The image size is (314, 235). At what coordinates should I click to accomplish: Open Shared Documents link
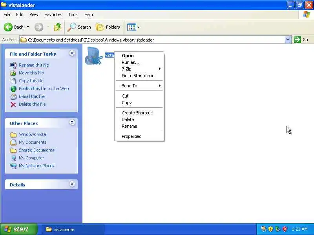pyautogui.click(x=37, y=150)
